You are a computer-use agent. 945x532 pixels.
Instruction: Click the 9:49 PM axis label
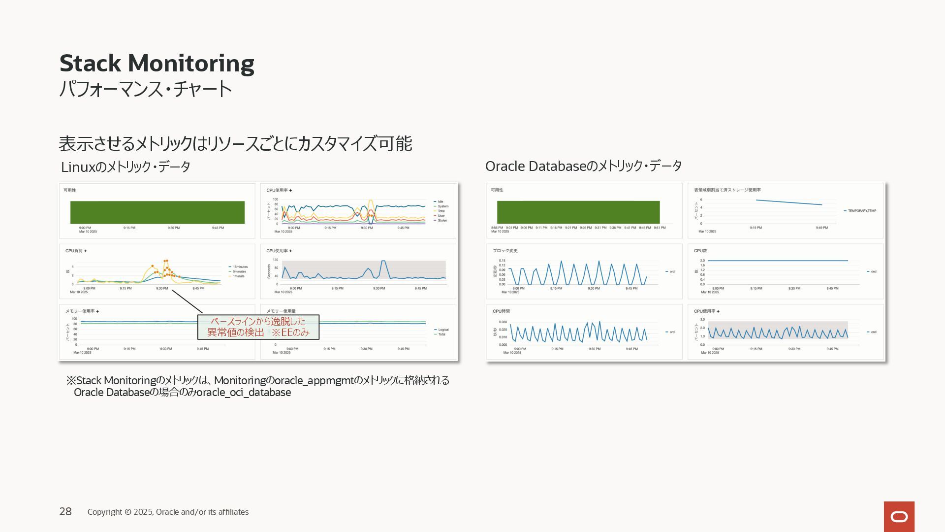point(821,228)
